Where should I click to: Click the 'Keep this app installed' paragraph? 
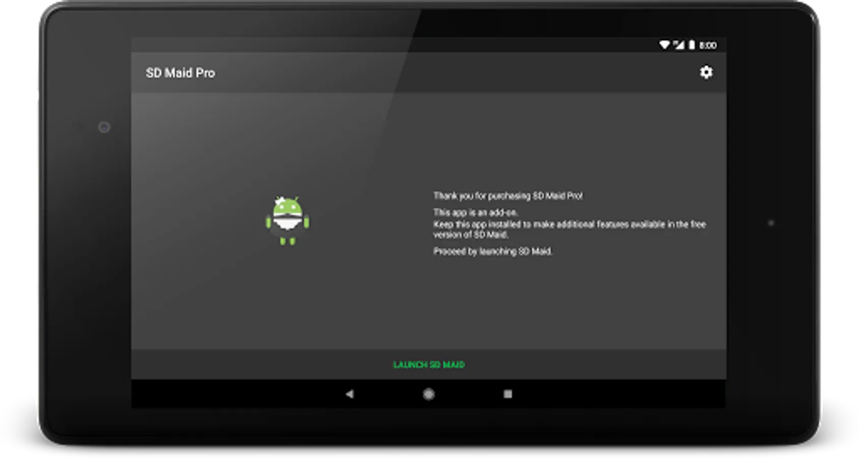point(569,229)
